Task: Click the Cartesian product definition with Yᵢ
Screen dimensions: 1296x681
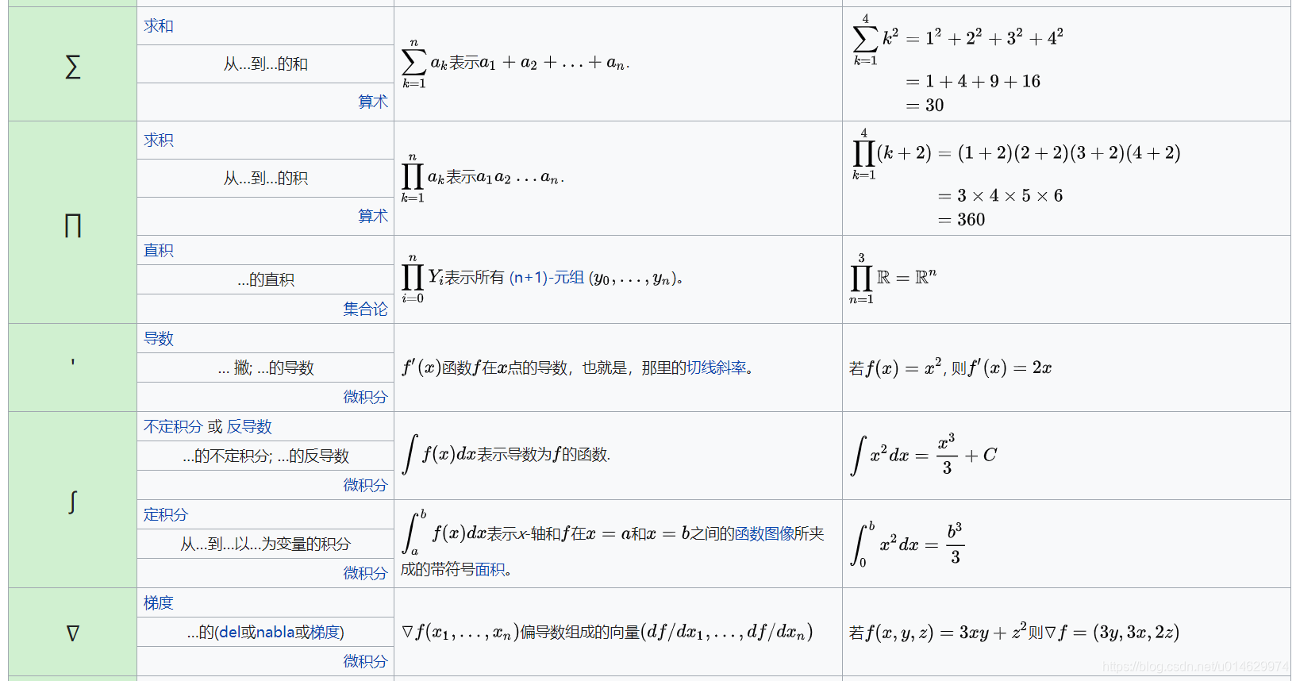Action: (542, 279)
